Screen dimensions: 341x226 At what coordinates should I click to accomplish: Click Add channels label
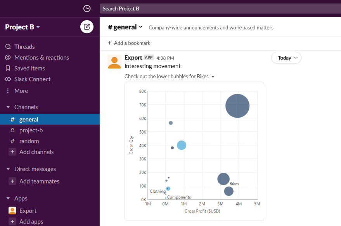tap(36, 152)
